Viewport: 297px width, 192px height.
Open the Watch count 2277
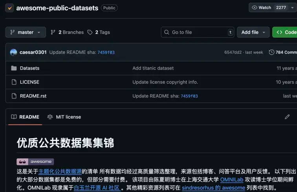tap(281, 7)
